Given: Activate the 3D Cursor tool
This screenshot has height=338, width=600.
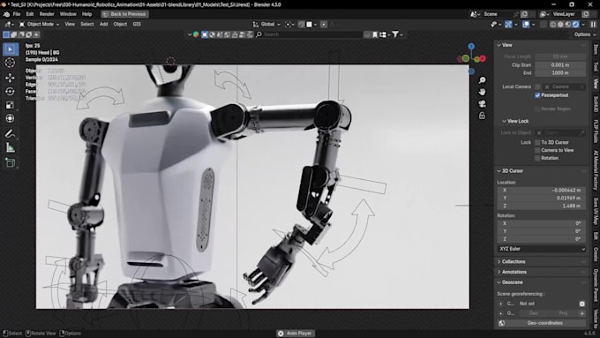Looking at the screenshot, I should coord(11,63).
